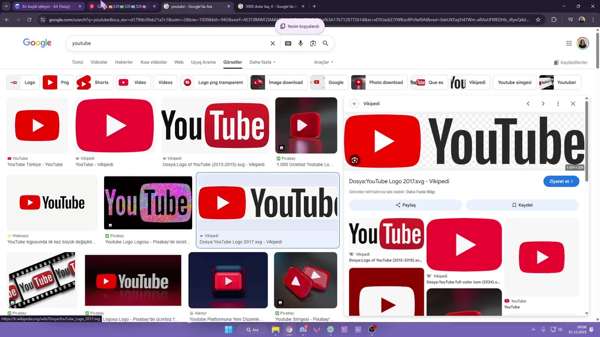The image size is (600, 337).
Task: Search by image with the Lens icon
Action: 313,43
